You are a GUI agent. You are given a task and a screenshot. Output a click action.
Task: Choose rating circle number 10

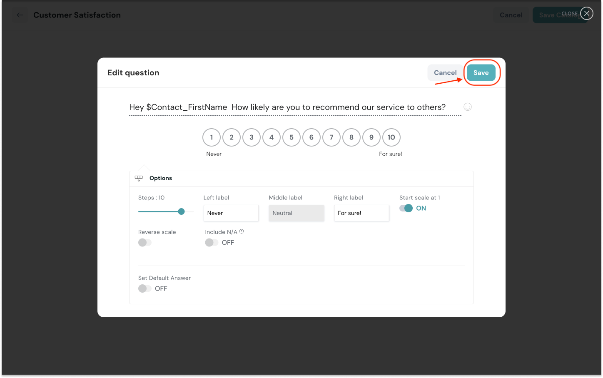[x=391, y=137]
